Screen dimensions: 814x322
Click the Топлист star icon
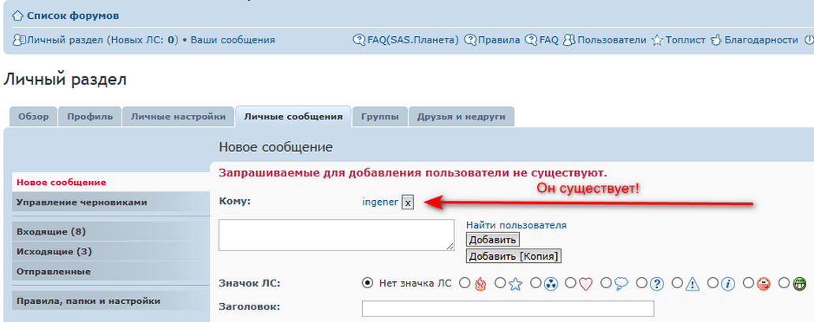[x=657, y=39]
